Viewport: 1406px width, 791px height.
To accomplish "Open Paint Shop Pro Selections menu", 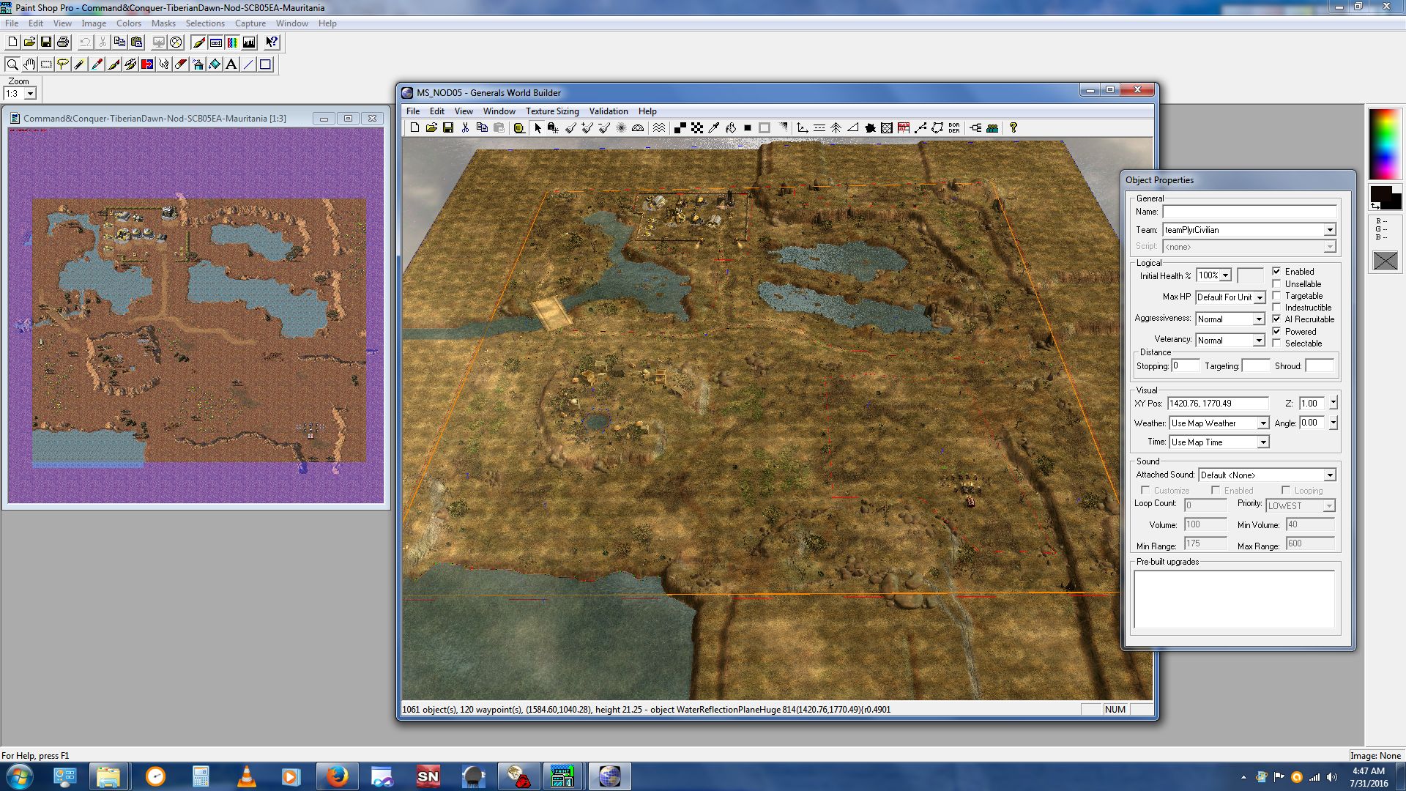I will pyautogui.click(x=205, y=23).
